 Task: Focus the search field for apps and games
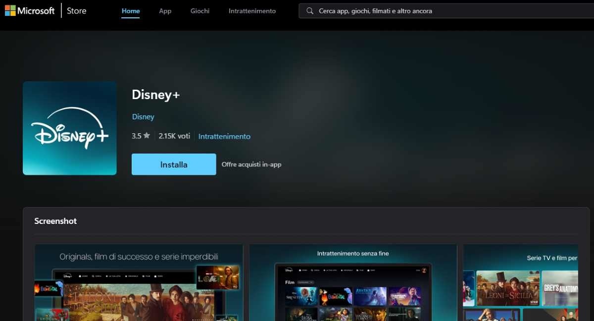pyautogui.click(x=446, y=11)
